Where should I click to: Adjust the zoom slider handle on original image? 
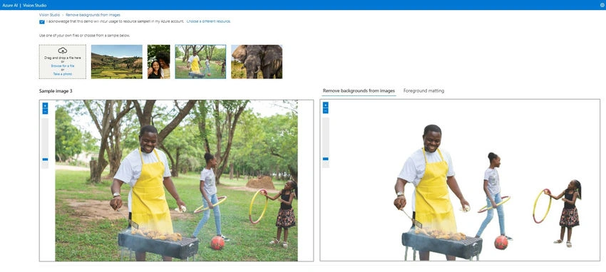(45, 159)
